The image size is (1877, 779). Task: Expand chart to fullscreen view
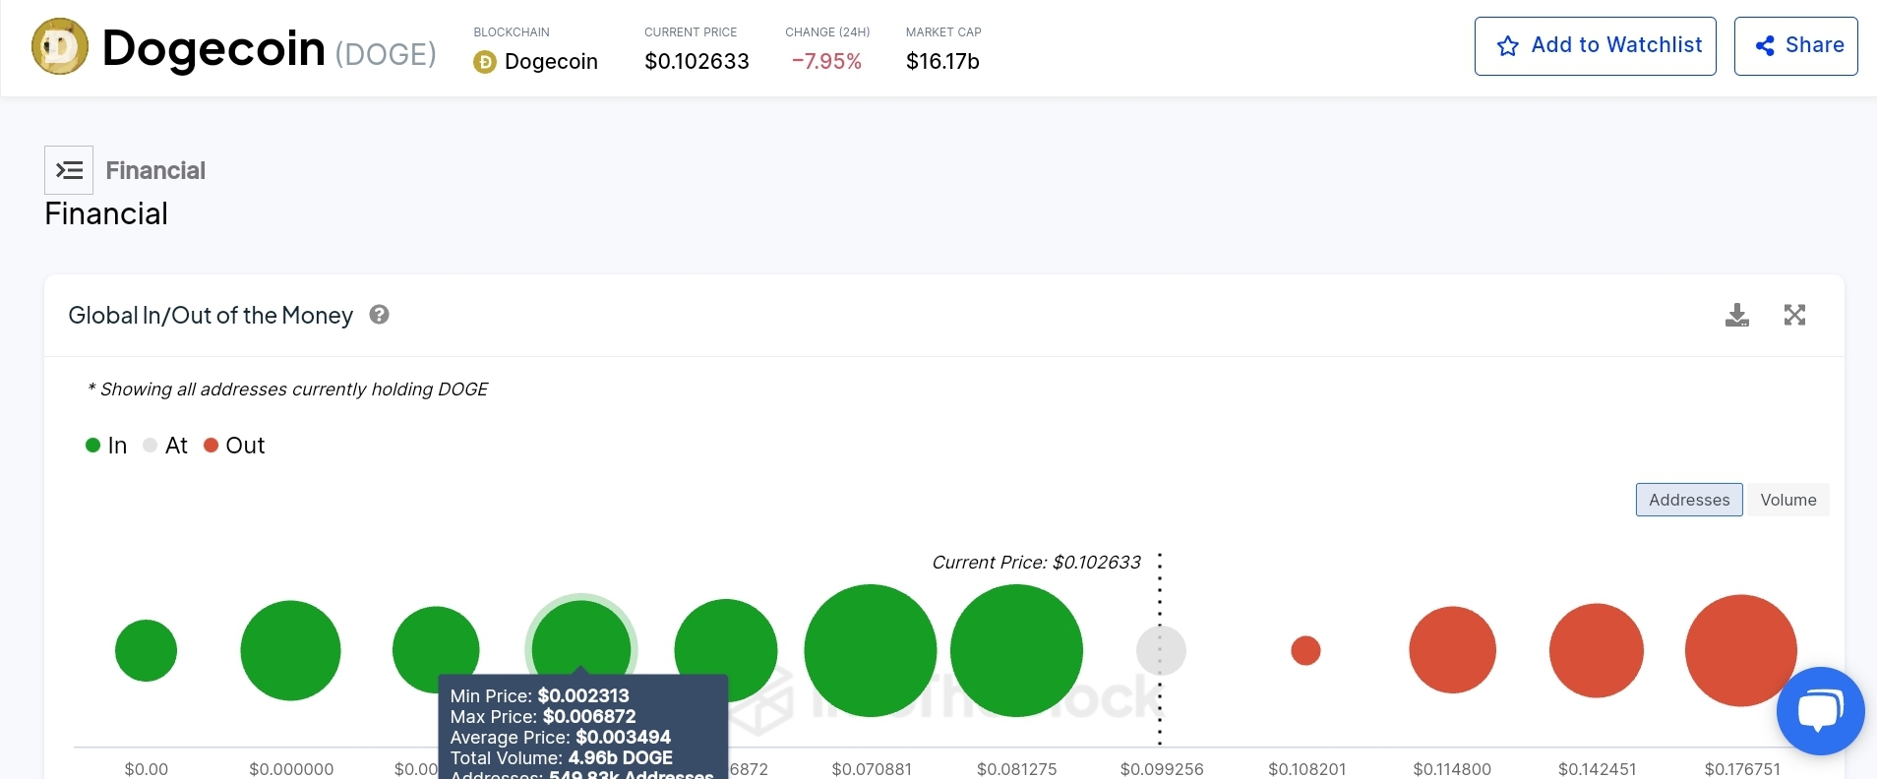(x=1794, y=315)
